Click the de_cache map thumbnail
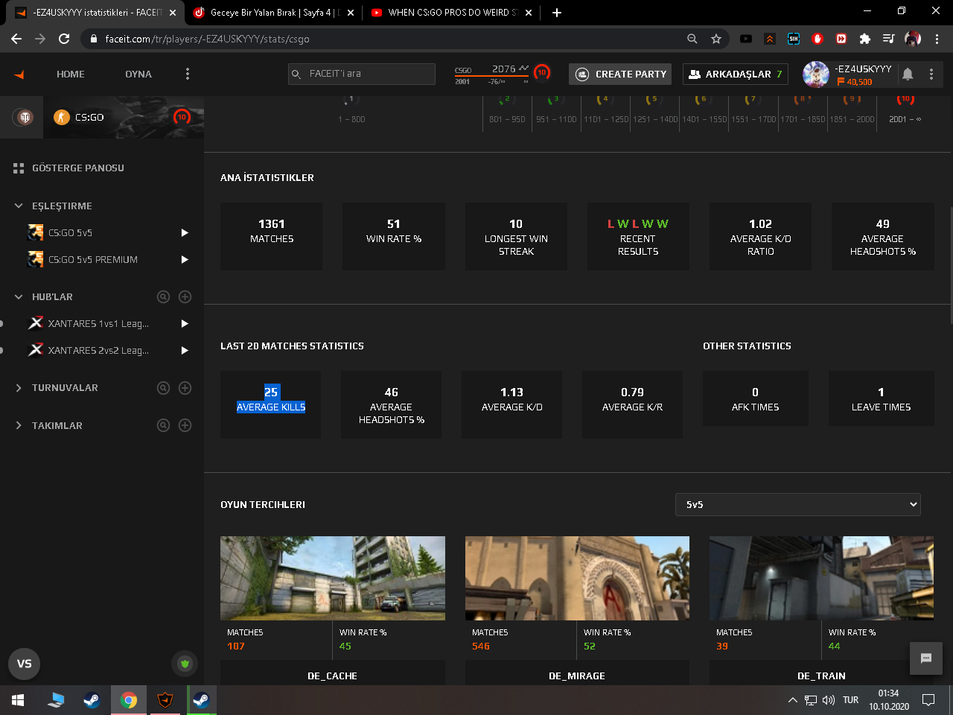The height and width of the screenshot is (715, 953). pos(333,578)
